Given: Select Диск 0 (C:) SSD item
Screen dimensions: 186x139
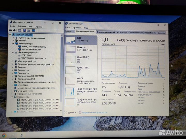Looking at the screenshot, I should pos(81,59).
